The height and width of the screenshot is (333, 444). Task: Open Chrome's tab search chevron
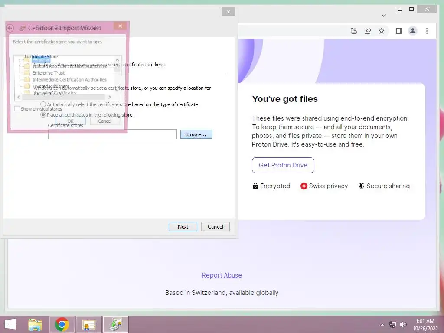[x=384, y=16]
